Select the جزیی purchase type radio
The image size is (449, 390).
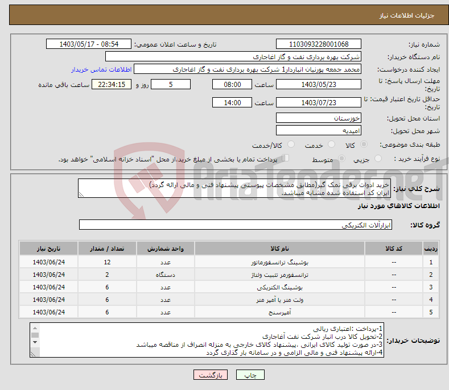click(x=378, y=158)
